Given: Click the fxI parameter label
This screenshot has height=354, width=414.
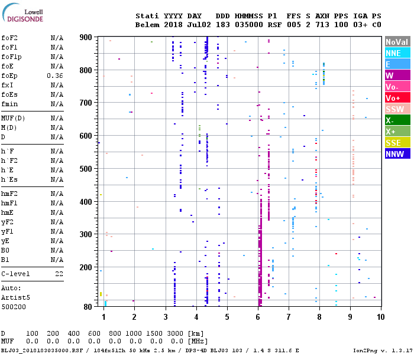Looking at the screenshot, I should tap(7, 86).
